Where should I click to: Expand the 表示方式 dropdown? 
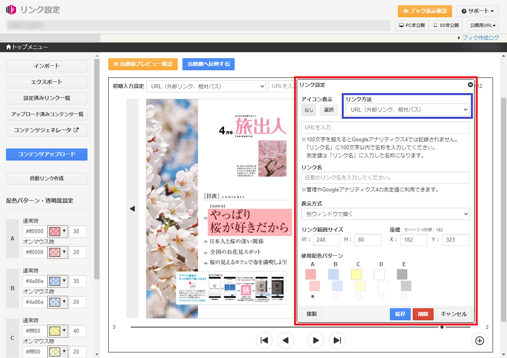pos(385,214)
